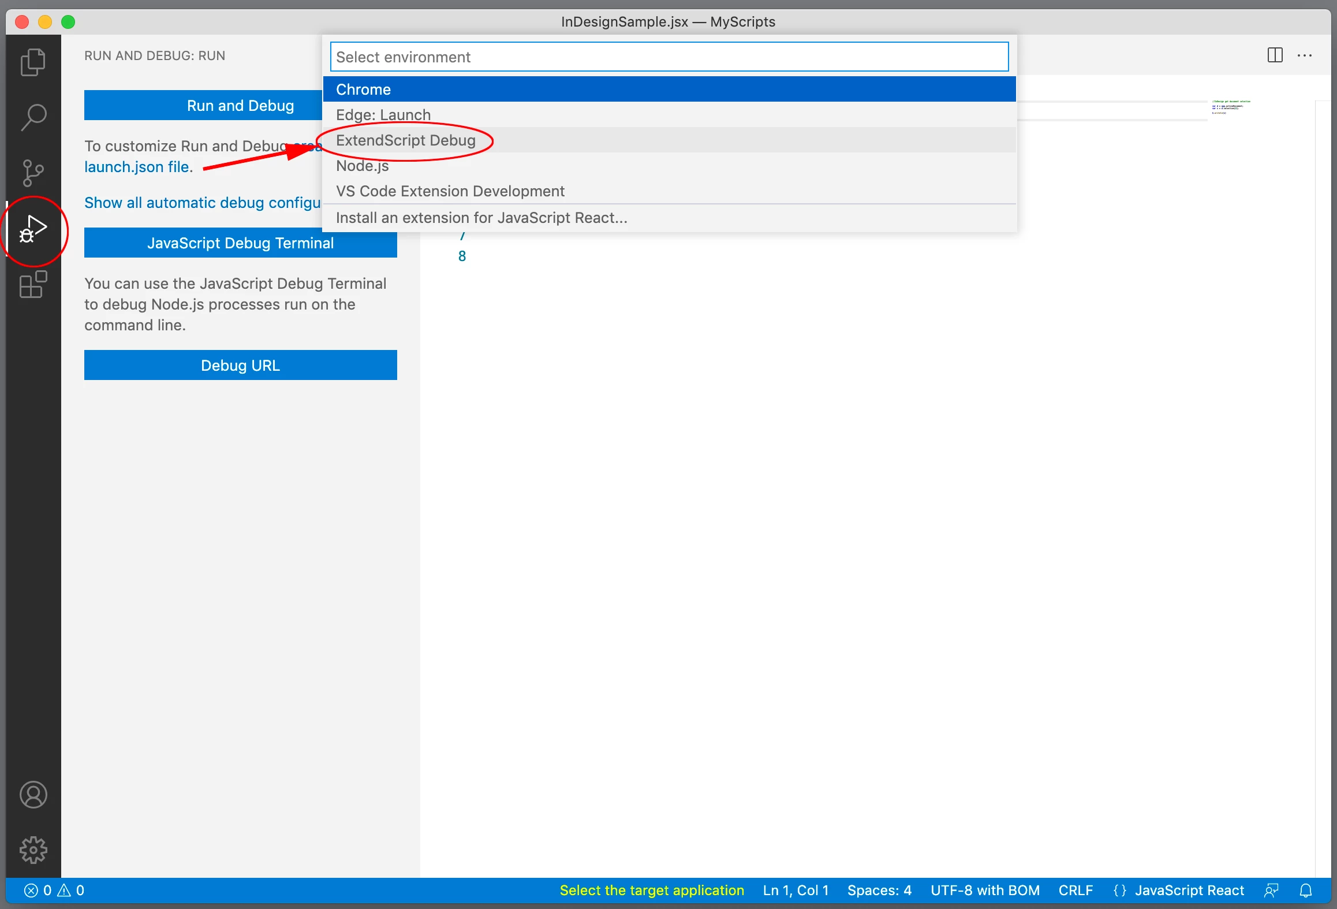Choose Install an extension for JavaScript React
This screenshot has width=1337, height=909.
click(481, 218)
